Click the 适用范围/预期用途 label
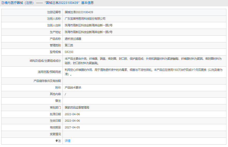Screen dimensions: 228x147 (x=49, y=72)
